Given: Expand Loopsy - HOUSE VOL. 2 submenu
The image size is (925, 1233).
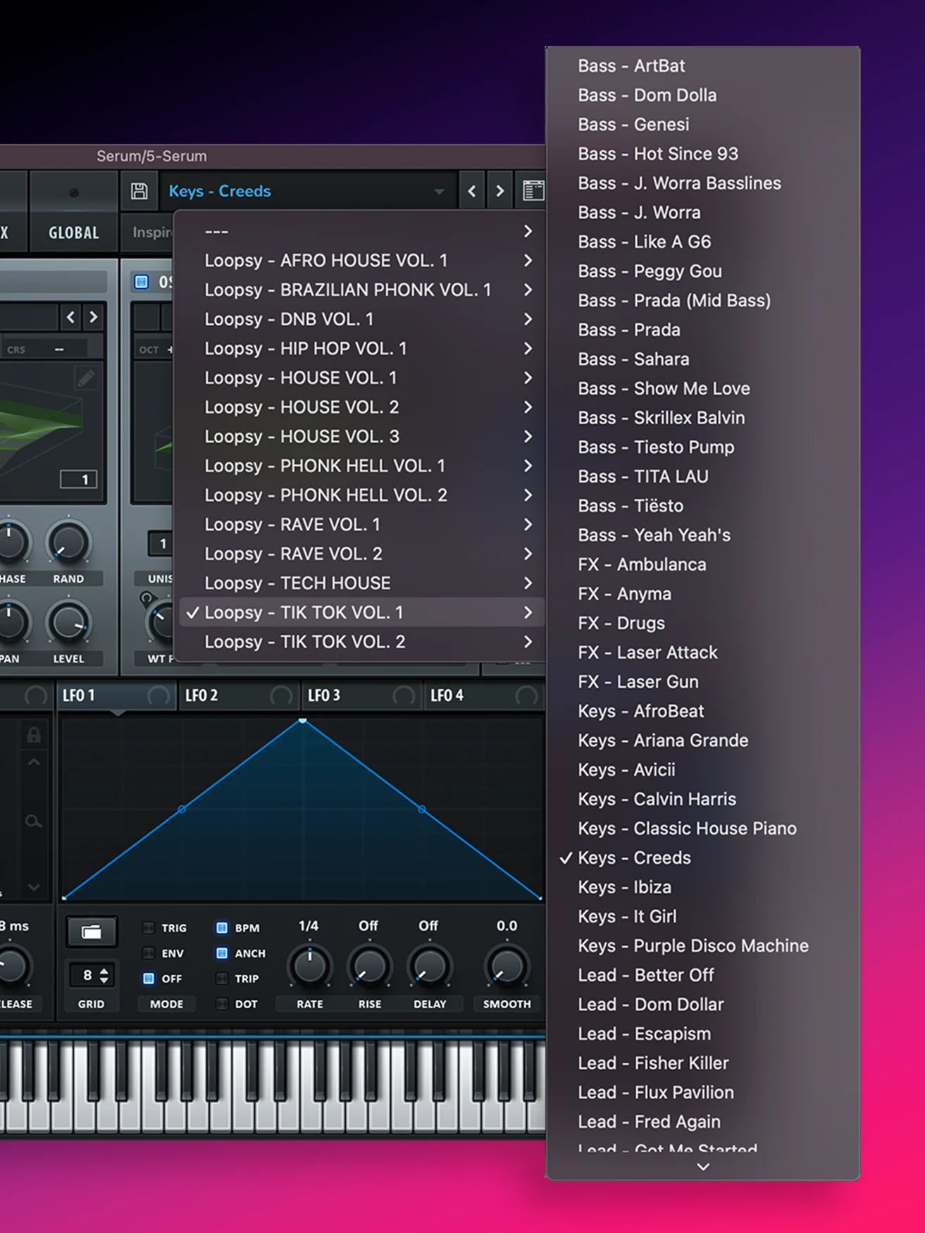Looking at the screenshot, I should tap(359, 407).
